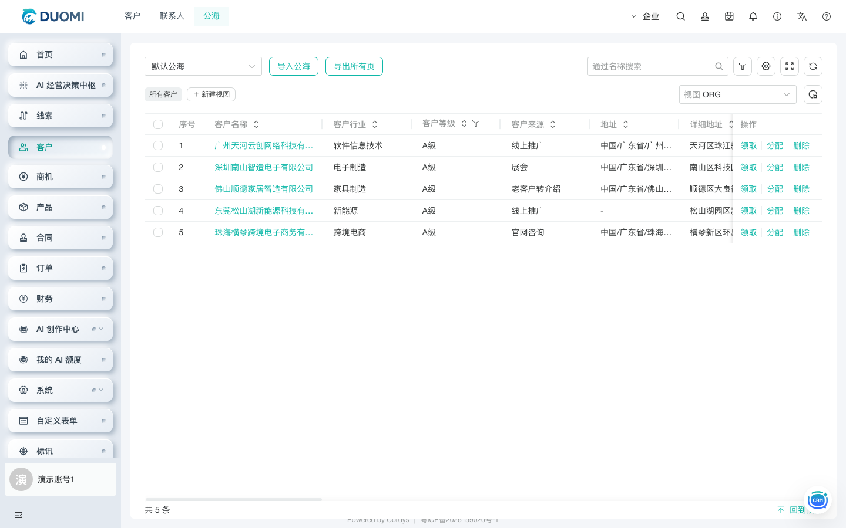The height and width of the screenshot is (528, 846).
Task: Open the global search icon
Action: (680, 16)
